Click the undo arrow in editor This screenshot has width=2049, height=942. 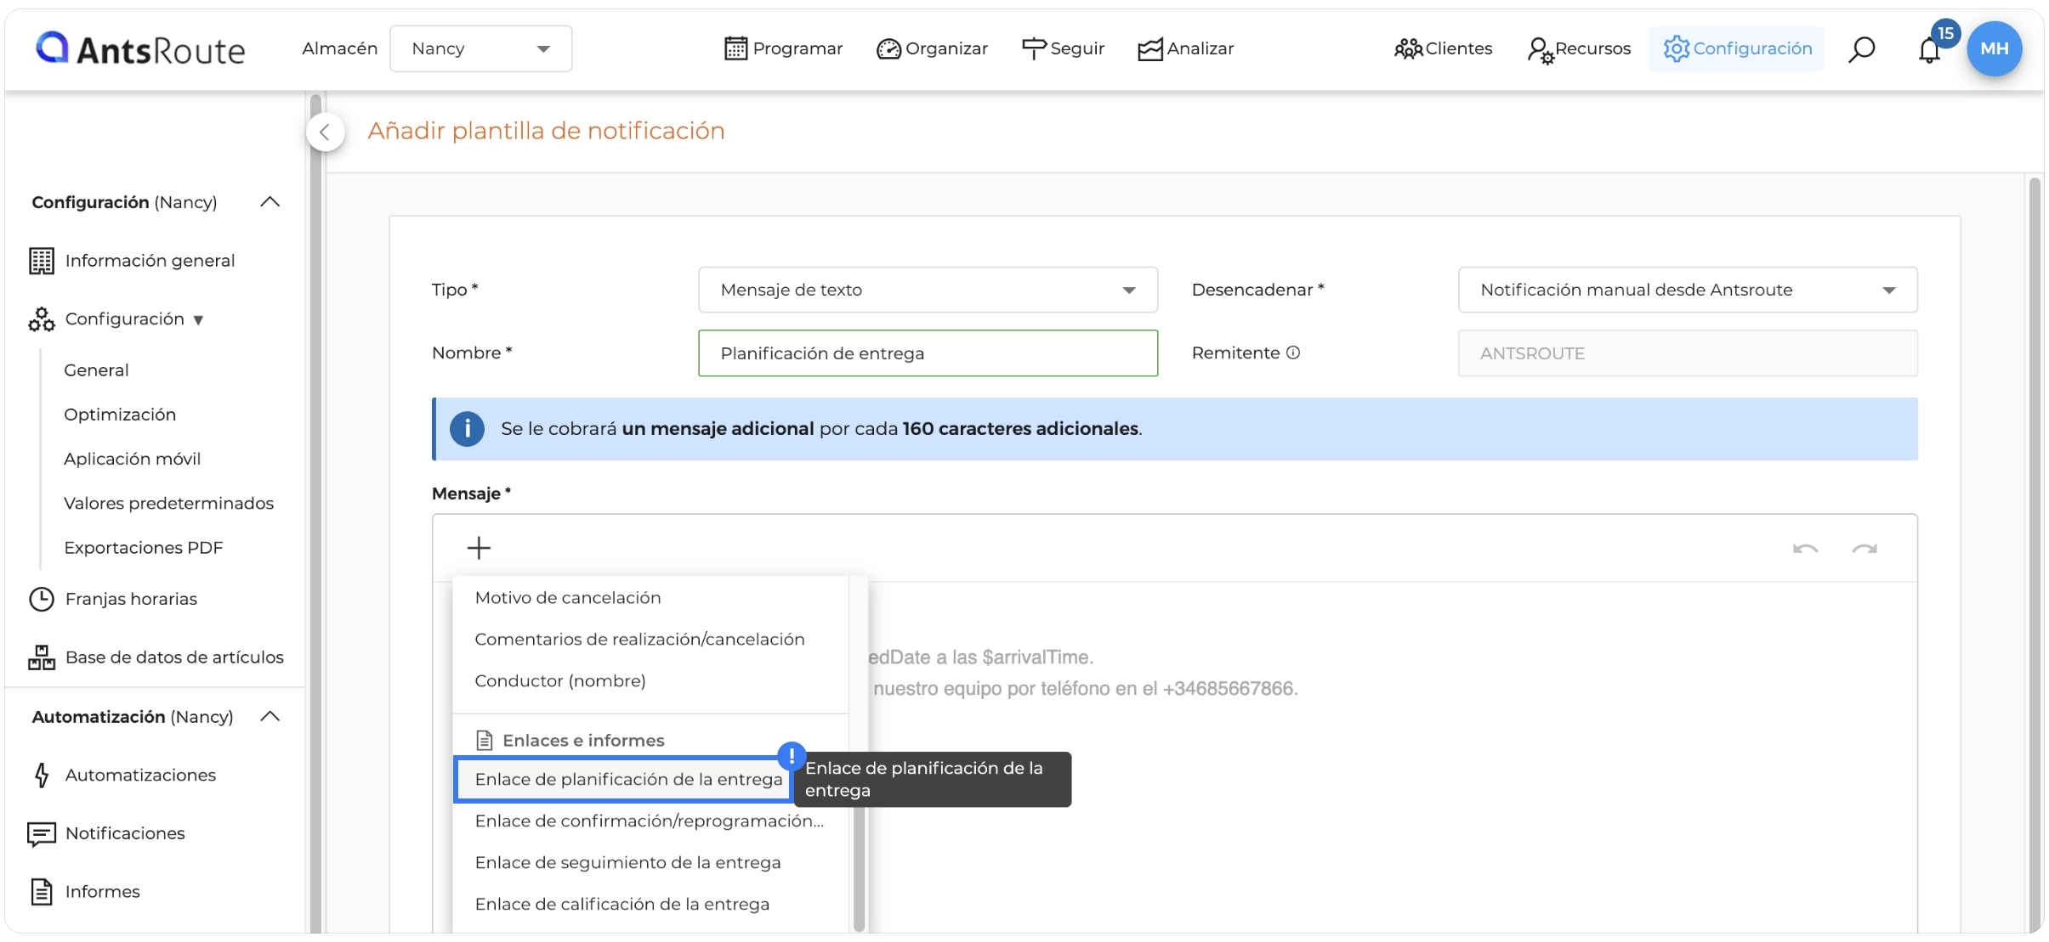[1805, 549]
